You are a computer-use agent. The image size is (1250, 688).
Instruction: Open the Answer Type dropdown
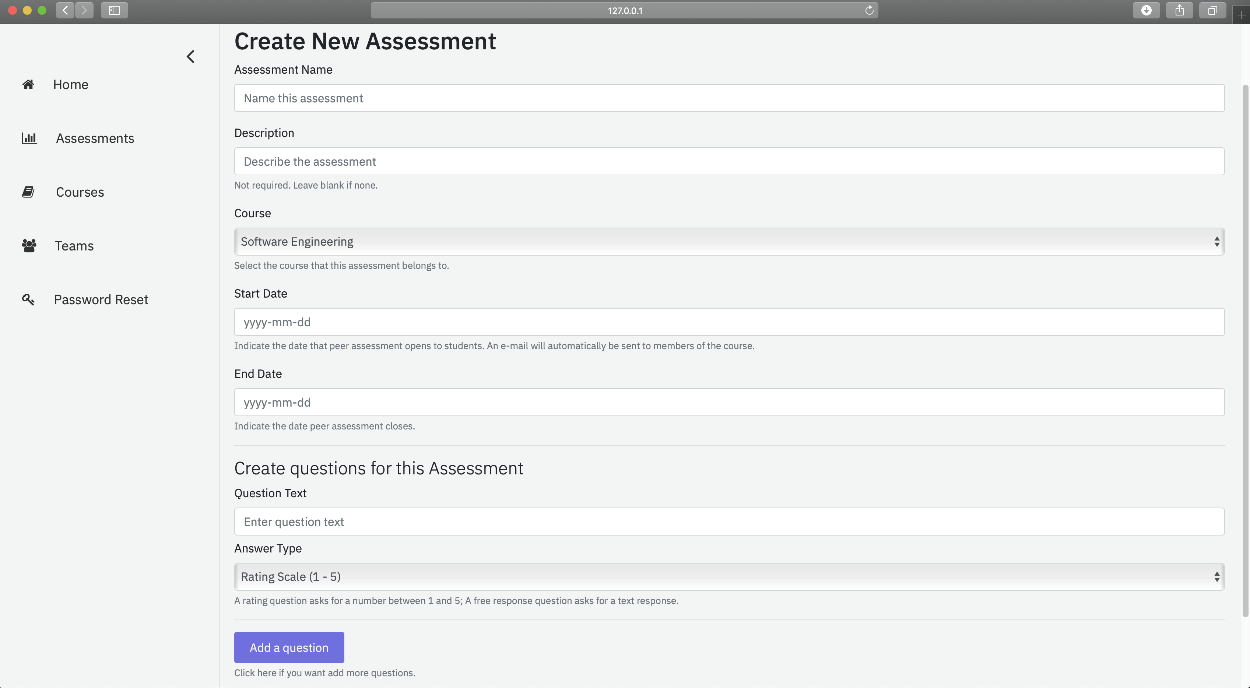729,577
